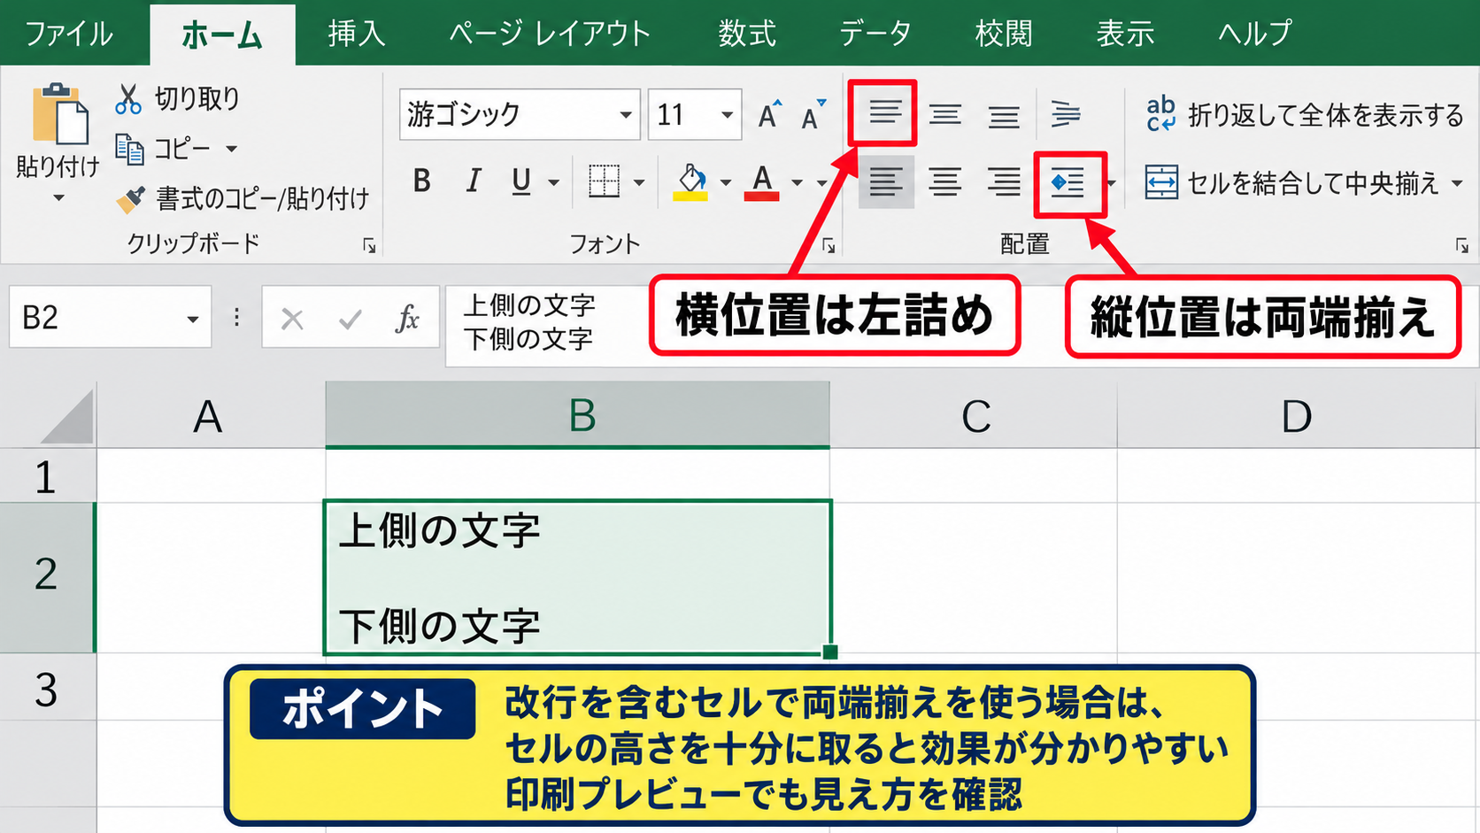Select column C header
The height and width of the screenshot is (833, 1480).
coord(975,416)
